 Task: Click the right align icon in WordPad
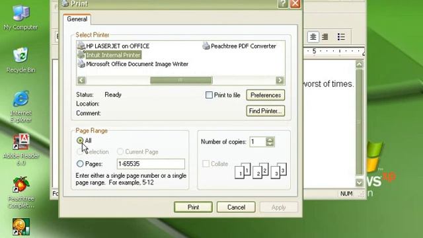pyautogui.click(x=325, y=37)
